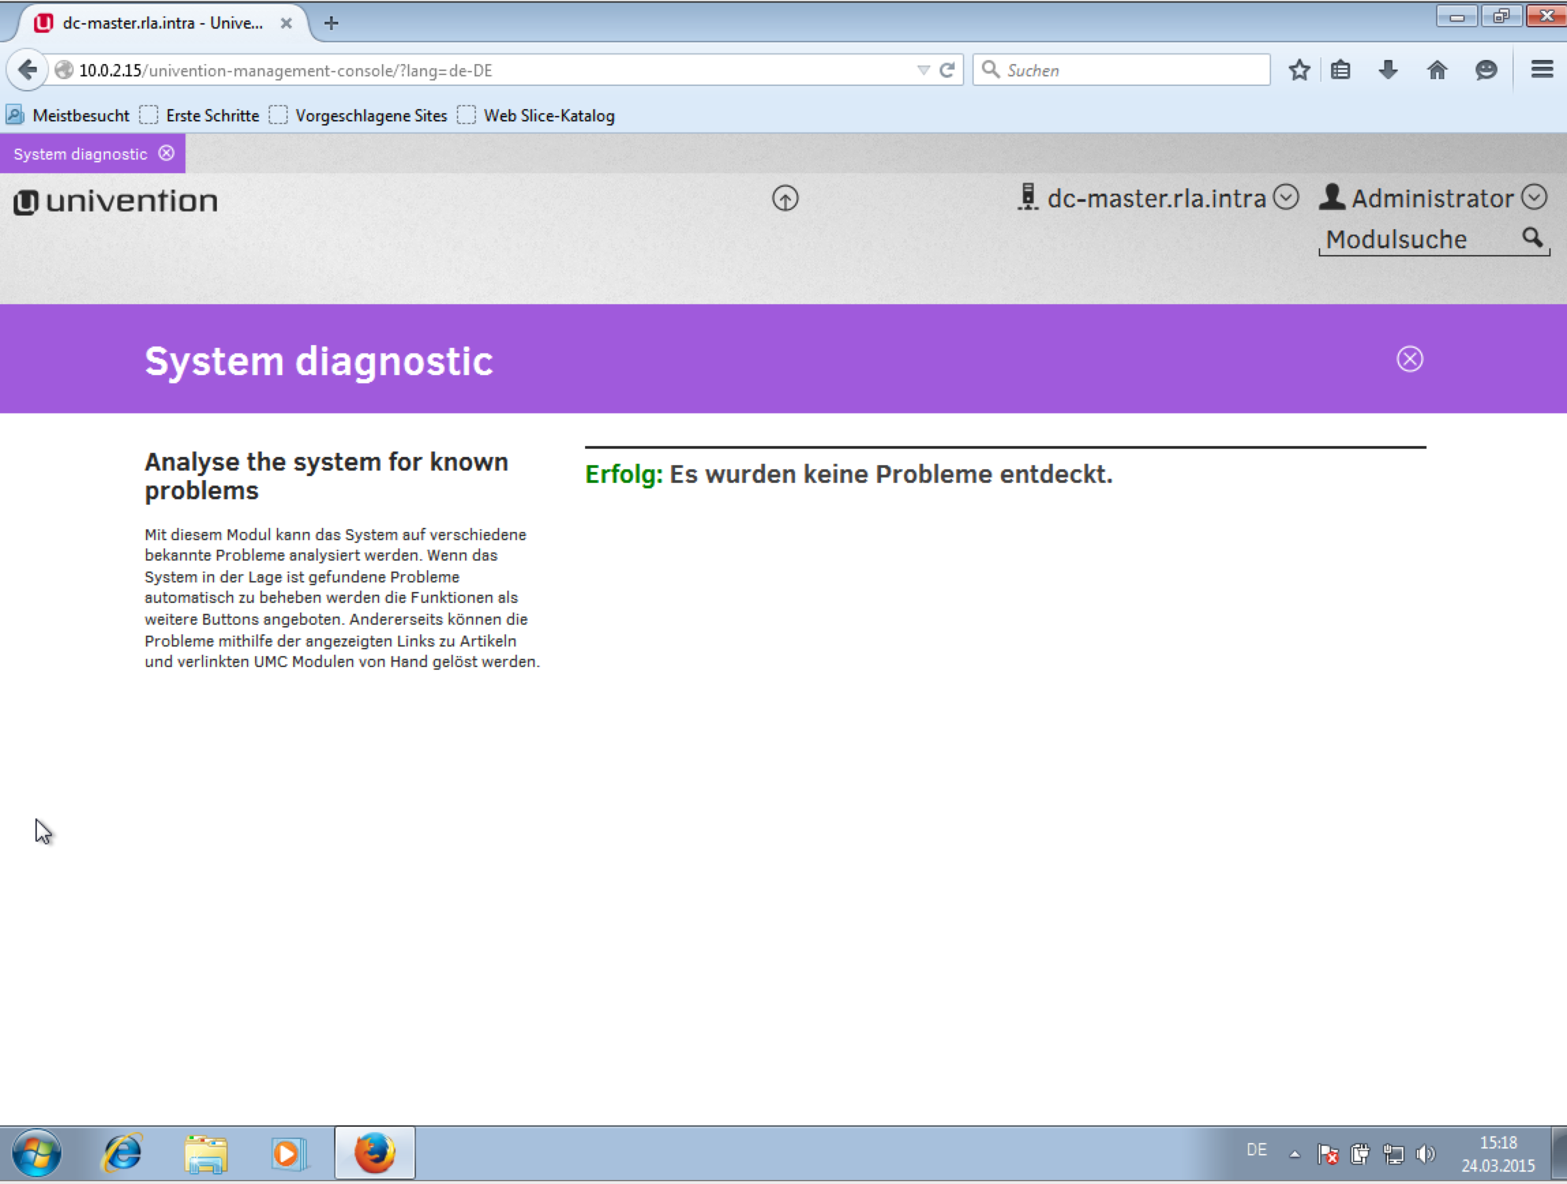Open Firefox bookmarks list icon

point(1340,70)
